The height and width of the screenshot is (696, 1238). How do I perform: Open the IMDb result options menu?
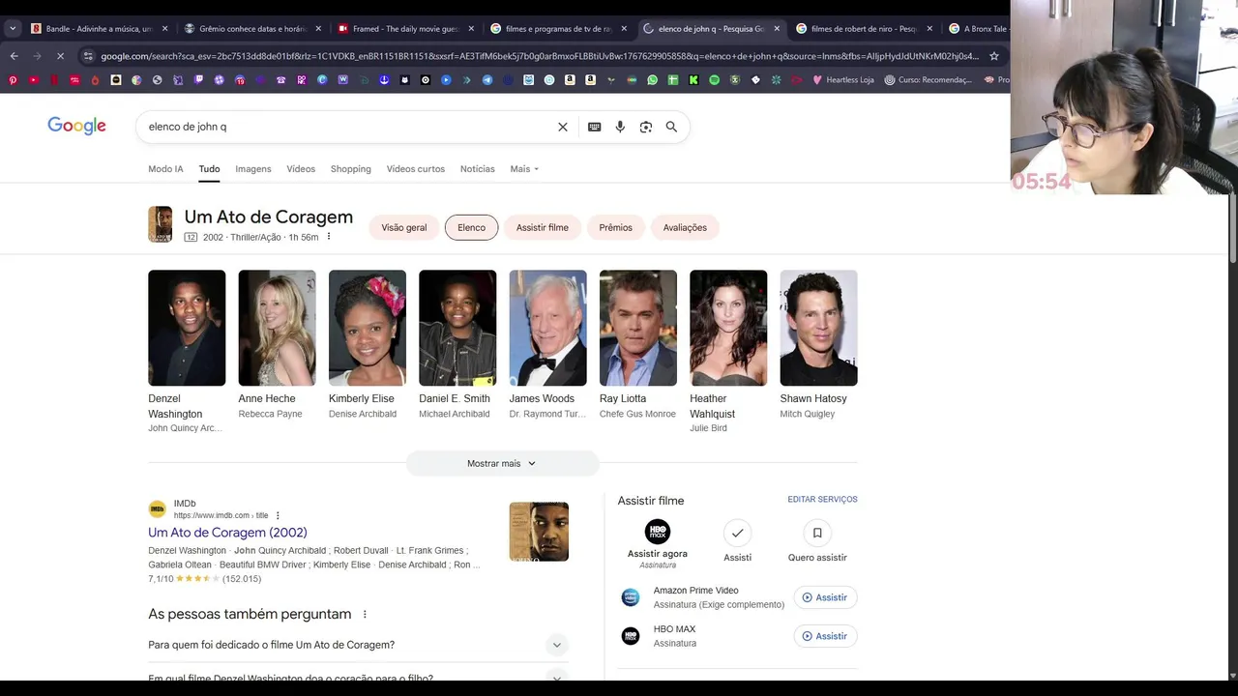[x=278, y=515]
